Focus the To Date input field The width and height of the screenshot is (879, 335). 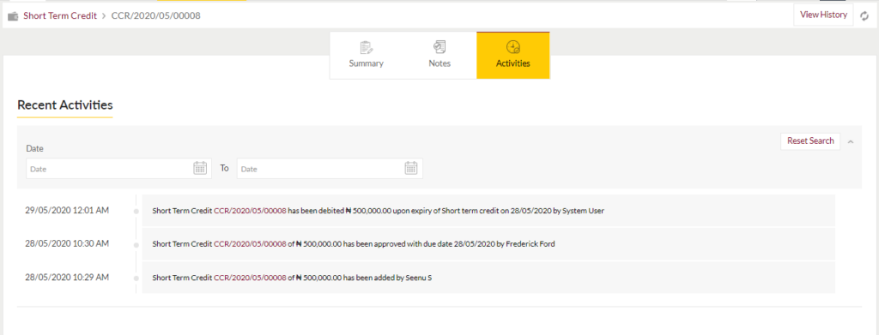pyautogui.click(x=330, y=168)
